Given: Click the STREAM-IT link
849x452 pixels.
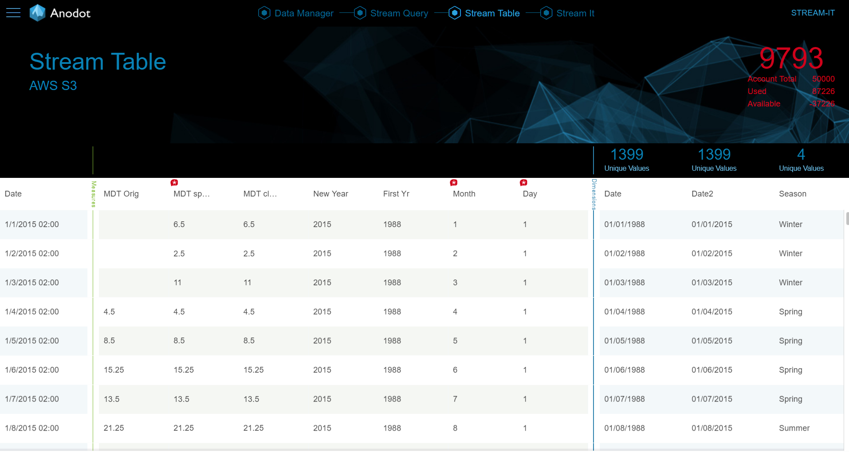Looking at the screenshot, I should 813,12.
